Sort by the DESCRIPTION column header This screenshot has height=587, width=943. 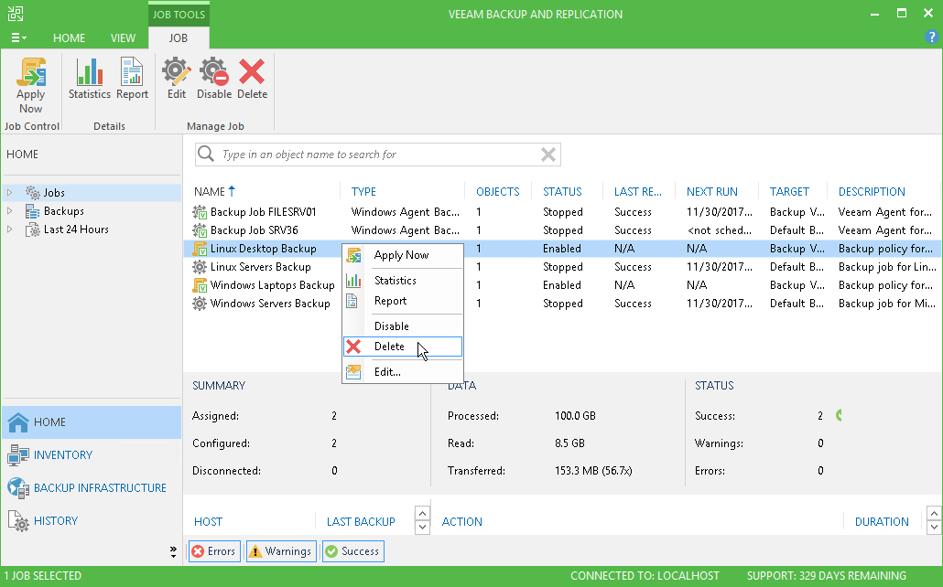tap(872, 191)
